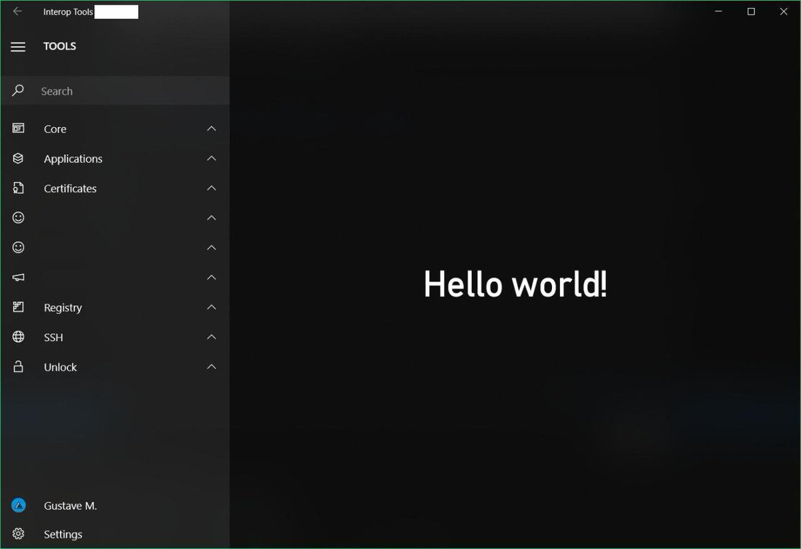Maximize the Interop Tools window
This screenshot has height=549, width=801.
click(751, 11)
